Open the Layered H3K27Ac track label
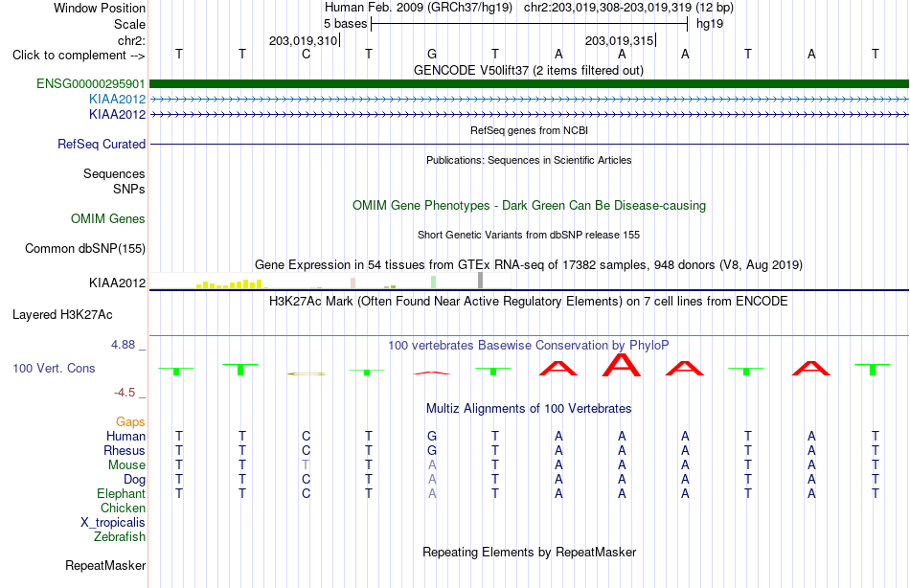Viewport: 910px width, 588px height. 62,315
